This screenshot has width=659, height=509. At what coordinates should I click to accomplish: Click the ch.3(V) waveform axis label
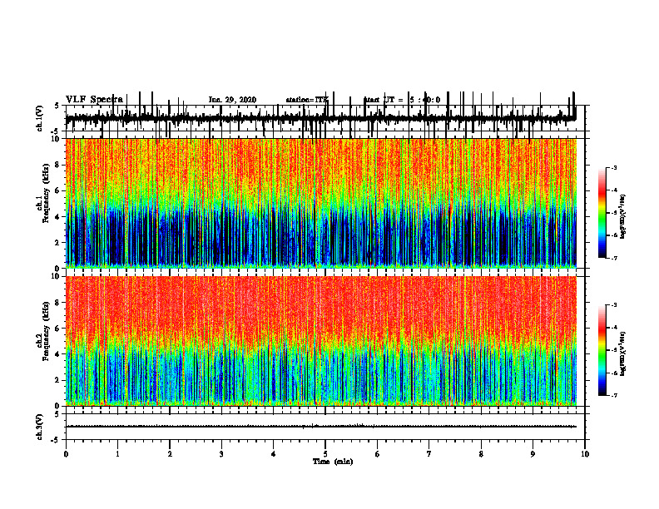pos(39,427)
